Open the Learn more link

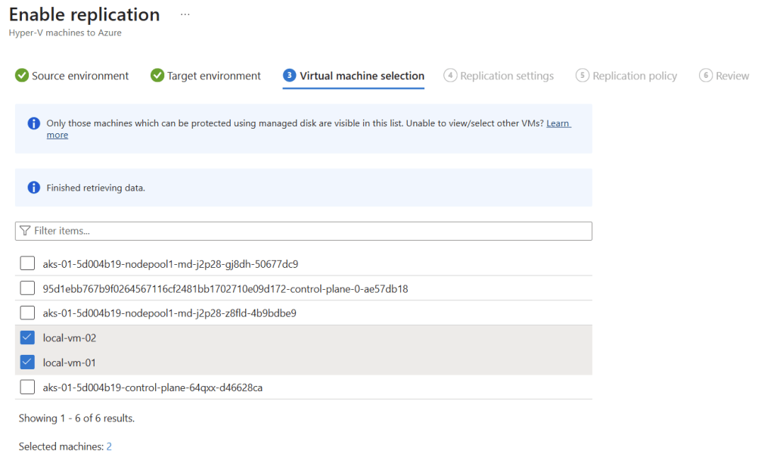click(558, 123)
